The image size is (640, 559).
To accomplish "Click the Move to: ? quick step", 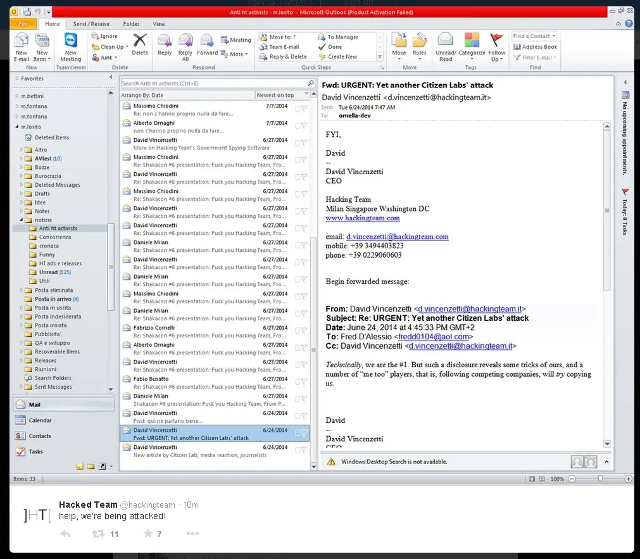I will tap(277, 37).
